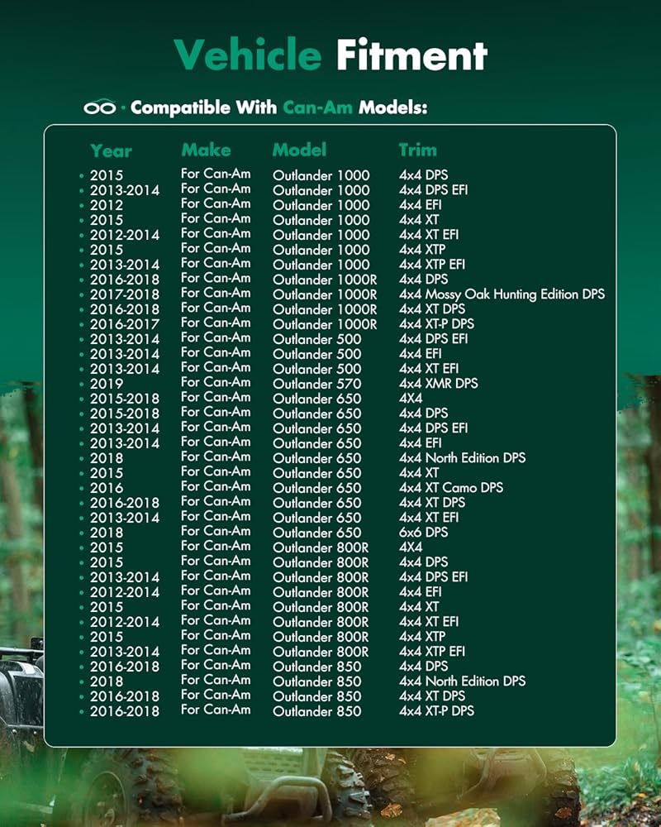Click "4X4" trim in the Outlander 650 row

click(411, 399)
